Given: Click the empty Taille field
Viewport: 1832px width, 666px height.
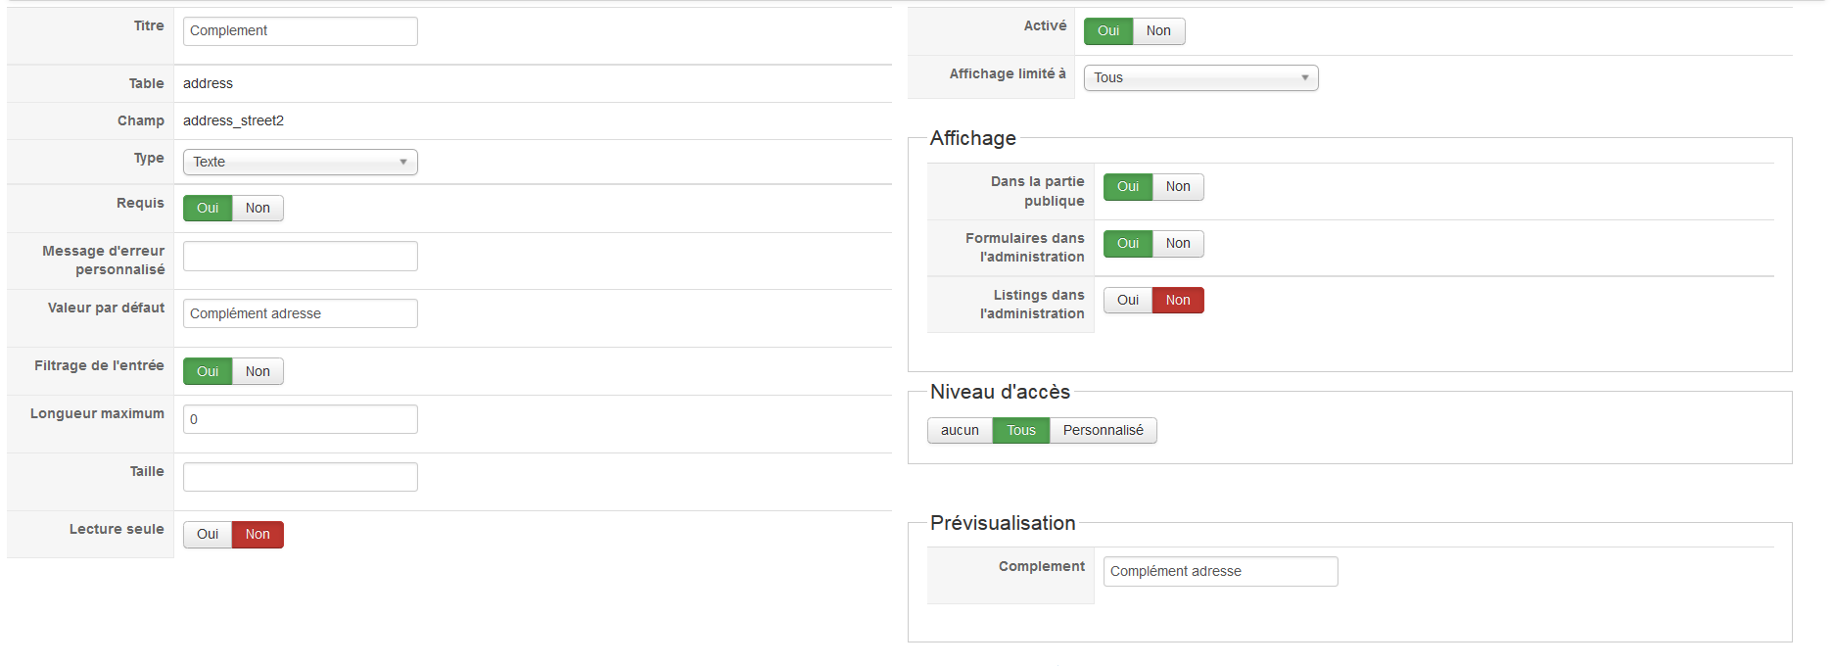Looking at the screenshot, I should pos(300,477).
